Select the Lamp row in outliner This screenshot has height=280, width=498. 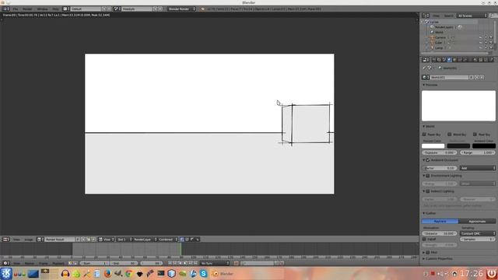click(x=439, y=48)
